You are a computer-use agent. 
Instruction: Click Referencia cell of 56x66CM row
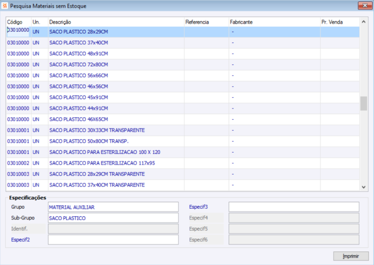tap(206, 76)
